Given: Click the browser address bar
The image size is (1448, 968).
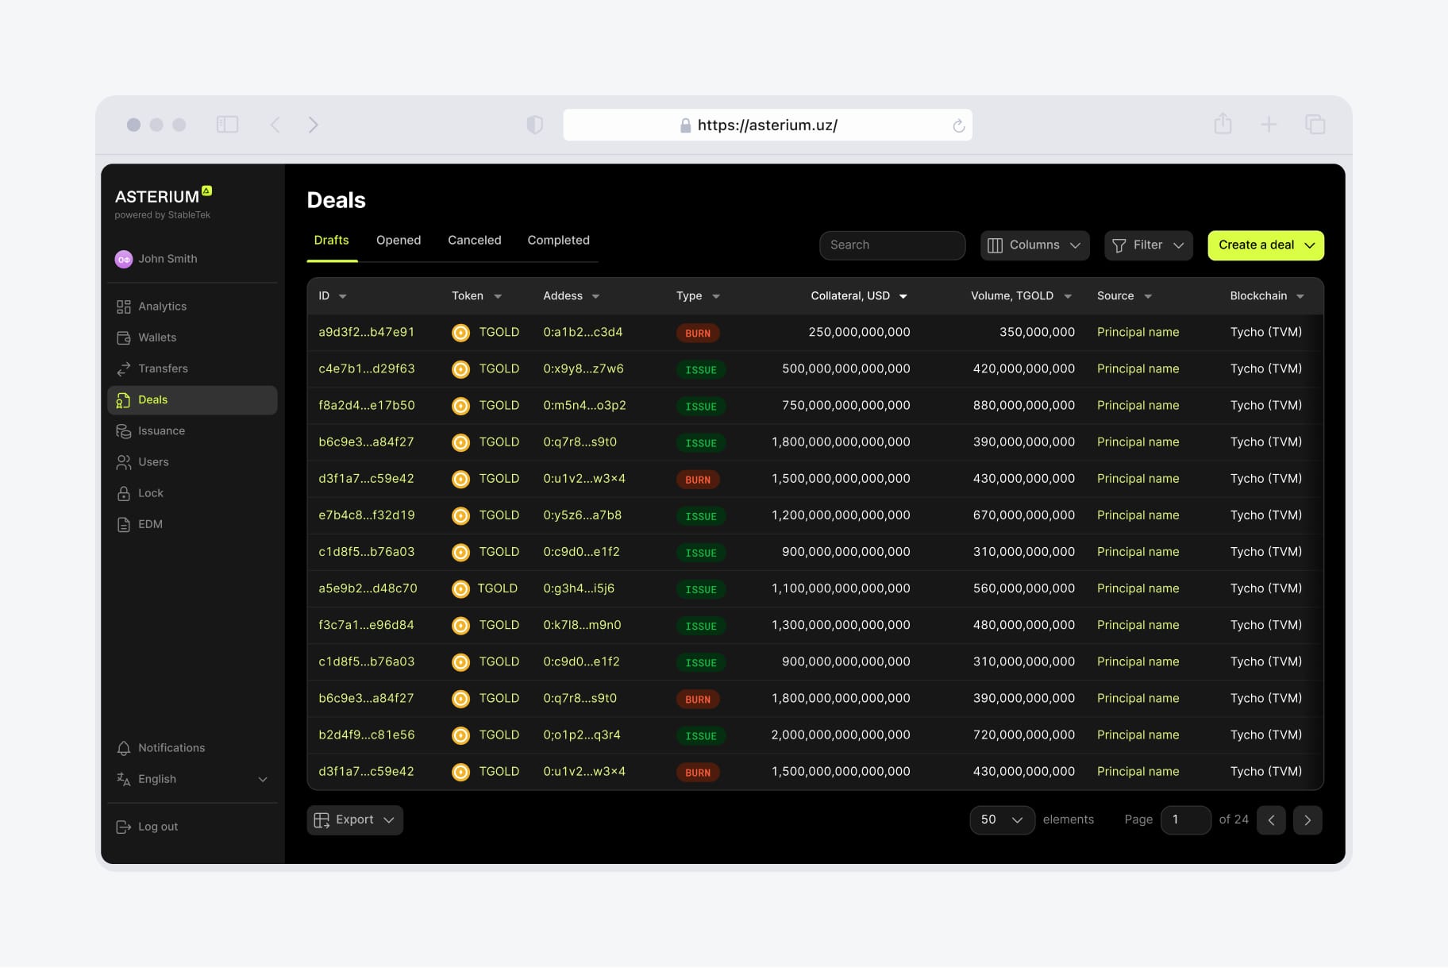Looking at the screenshot, I should pos(768,125).
